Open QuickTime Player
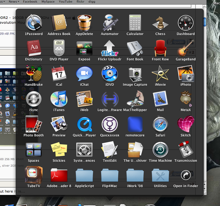Viewport: 220px width, 206px height. [84, 124]
